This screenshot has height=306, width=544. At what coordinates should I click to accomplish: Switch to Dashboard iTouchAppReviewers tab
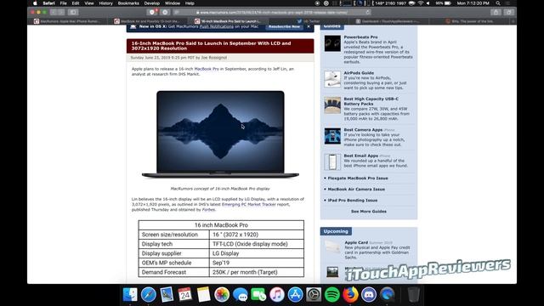tap(389, 21)
